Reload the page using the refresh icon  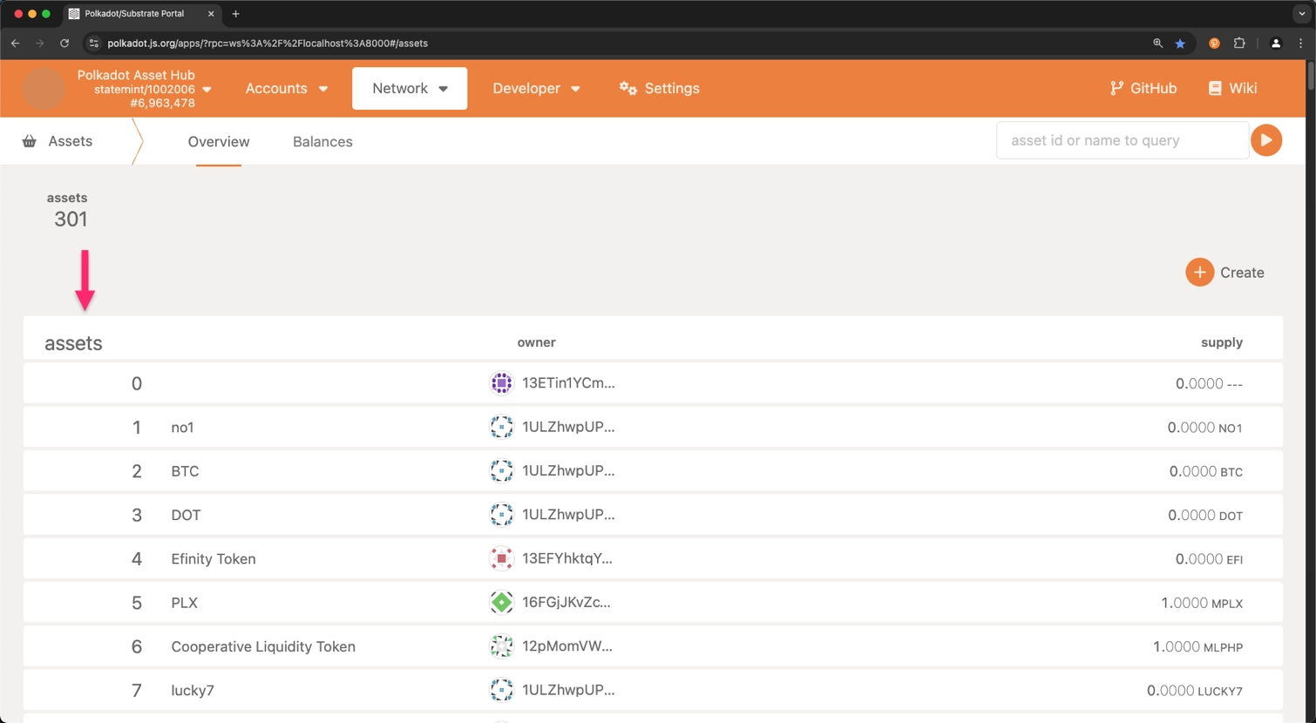tap(64, 44)
